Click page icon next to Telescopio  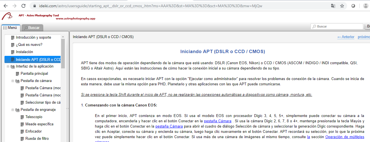(x=22, y=117)
